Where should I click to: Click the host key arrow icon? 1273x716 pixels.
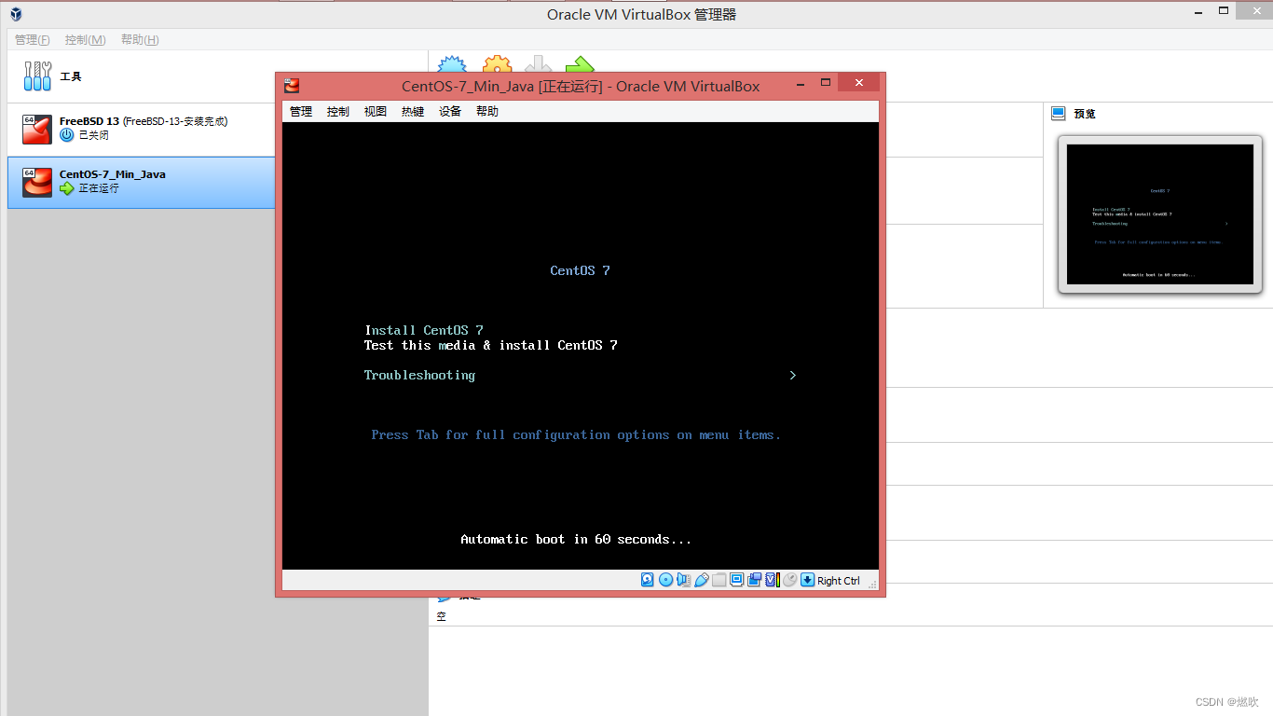807,580
